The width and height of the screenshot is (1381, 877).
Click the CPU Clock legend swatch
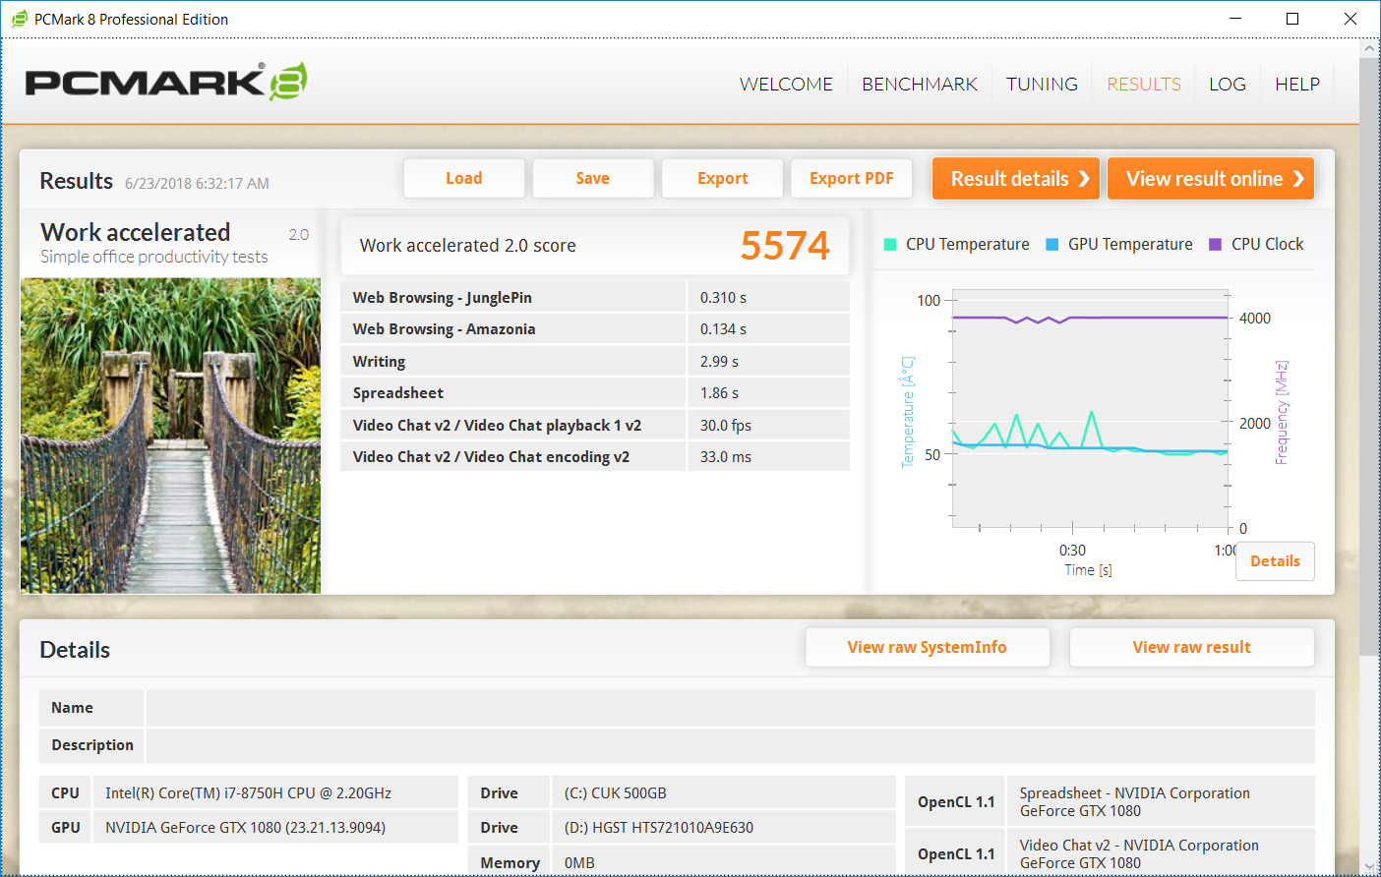coord(1215,245)
